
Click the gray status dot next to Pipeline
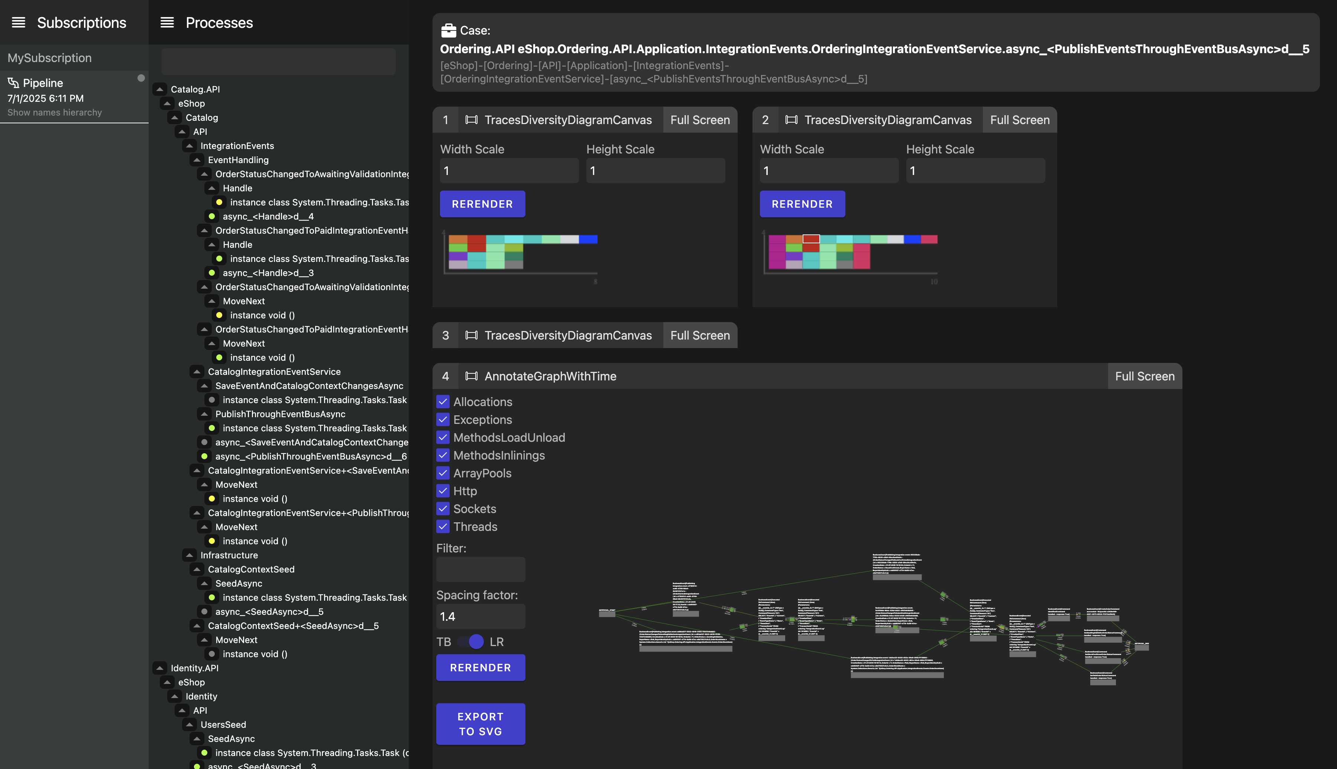[x=141, y=78]
